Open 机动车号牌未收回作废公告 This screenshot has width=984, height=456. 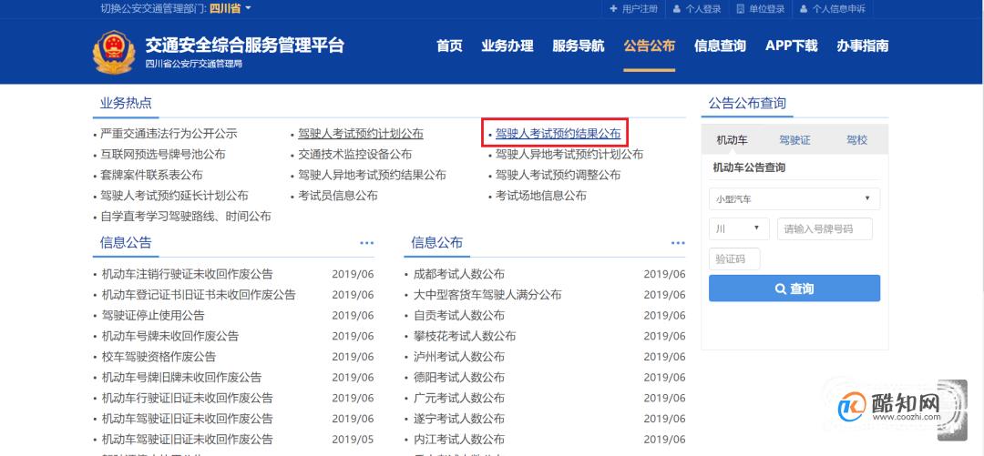click(170, 336)
